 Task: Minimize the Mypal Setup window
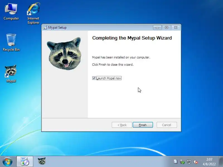click(157, 28)
